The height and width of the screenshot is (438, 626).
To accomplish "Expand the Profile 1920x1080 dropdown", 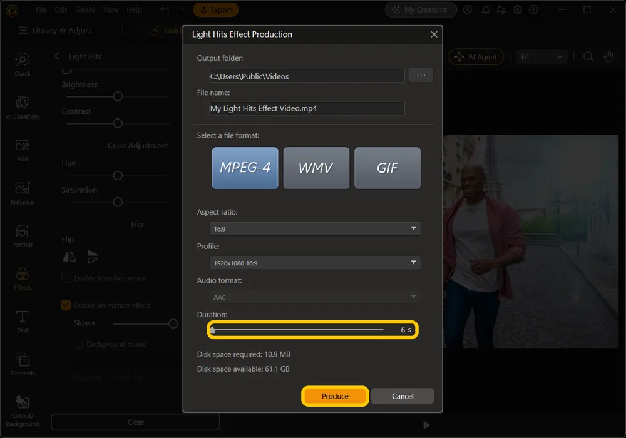I will point(315,263).
